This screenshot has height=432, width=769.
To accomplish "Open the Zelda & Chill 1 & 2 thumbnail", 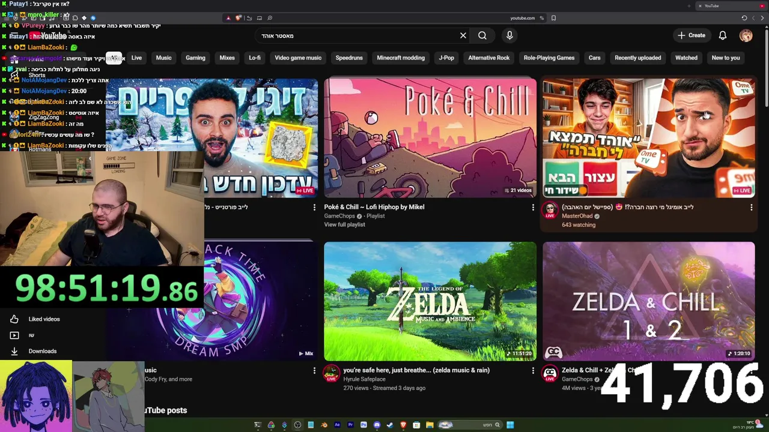I will pyautogui.click(x=649, y=301).
